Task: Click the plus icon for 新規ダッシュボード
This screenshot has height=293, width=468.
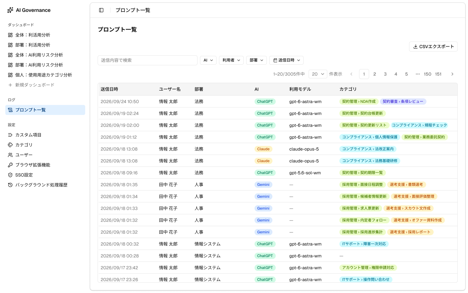Action: (x=10, y=85)
